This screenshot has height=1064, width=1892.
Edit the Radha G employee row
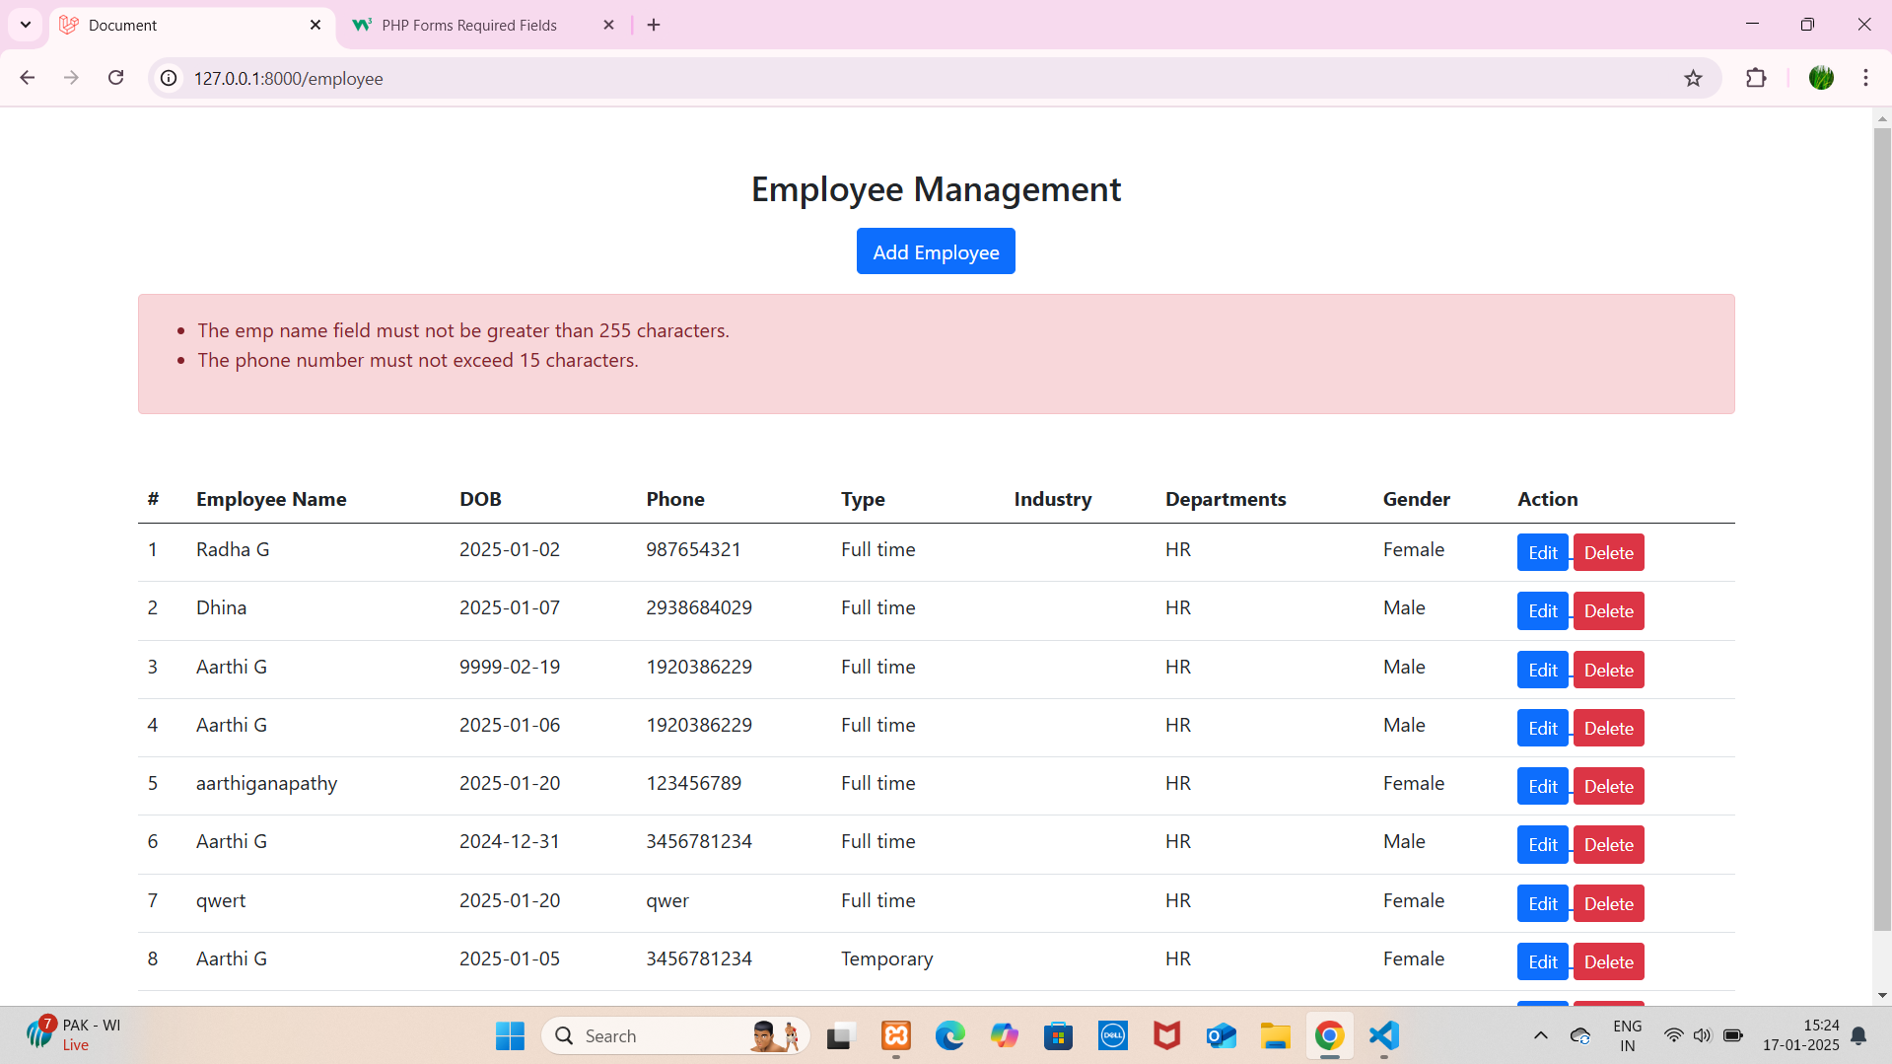tap(1542, 553)
